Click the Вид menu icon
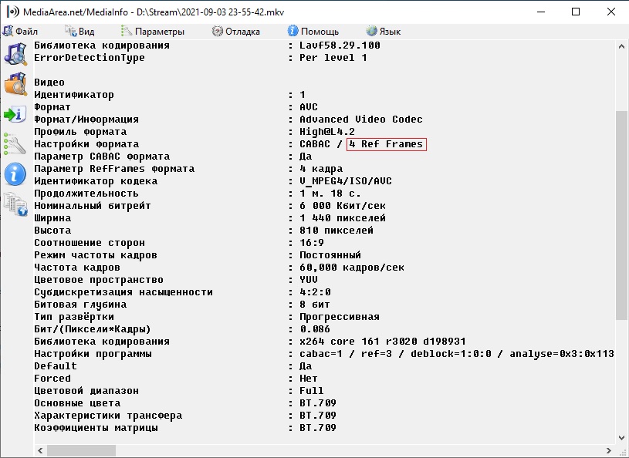The height and width of the screenshot is (458, 629). pos(71,31)
